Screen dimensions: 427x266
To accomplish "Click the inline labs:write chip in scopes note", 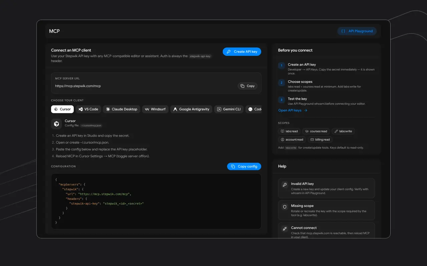I will pos(291,148).
